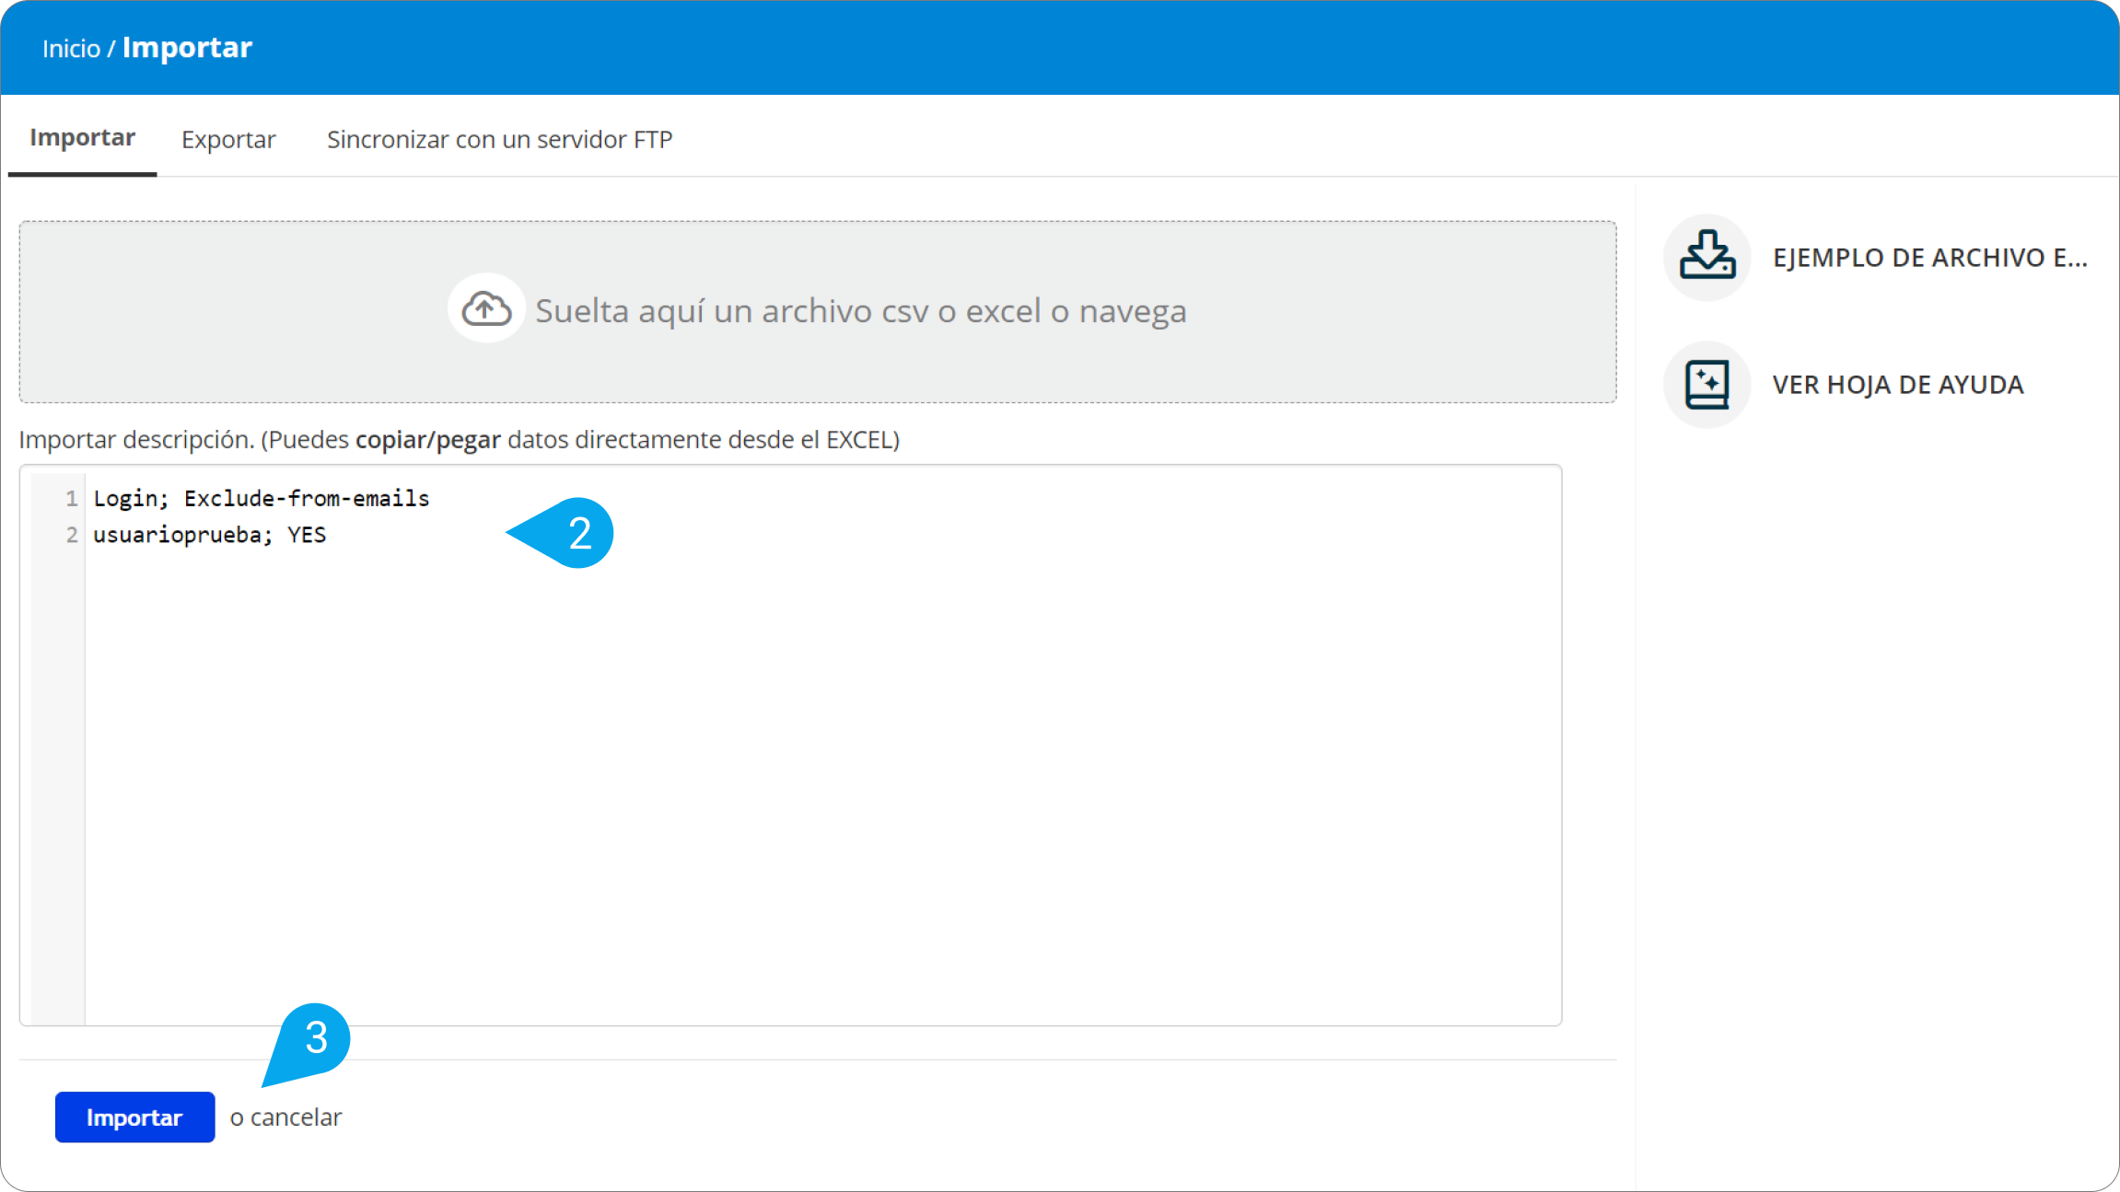
Task: Click the blue number 2 callout marker
Action: coord(577,533)
